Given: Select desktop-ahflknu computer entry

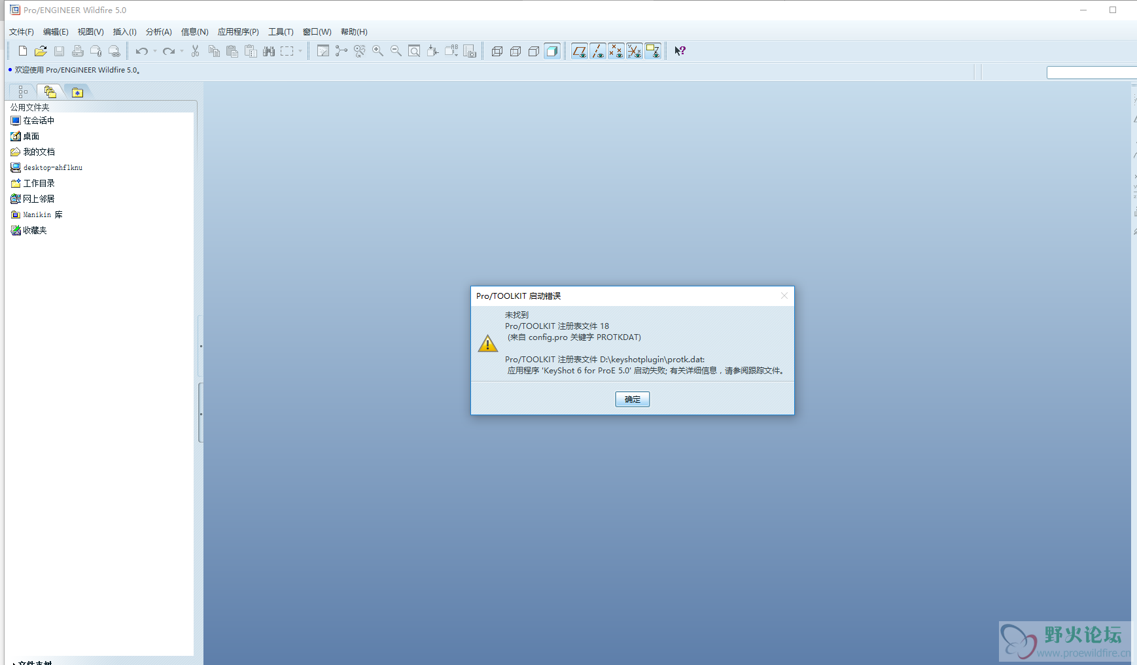Looking at the screenshot, I should point(46,167).
